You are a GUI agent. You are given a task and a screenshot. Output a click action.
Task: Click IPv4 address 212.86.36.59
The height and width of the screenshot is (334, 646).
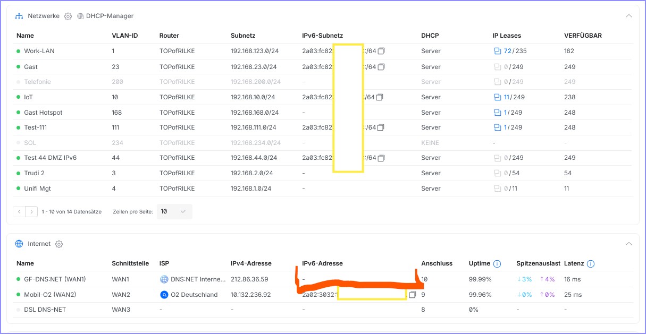point(249,279)
